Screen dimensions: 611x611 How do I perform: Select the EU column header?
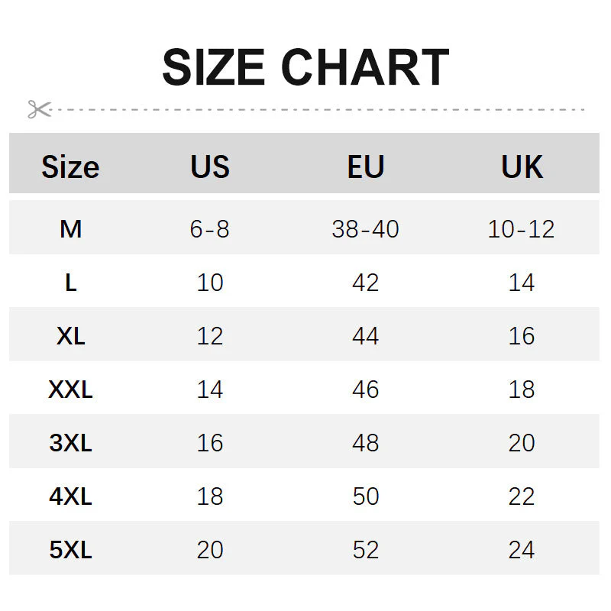(x=366, y=166)
